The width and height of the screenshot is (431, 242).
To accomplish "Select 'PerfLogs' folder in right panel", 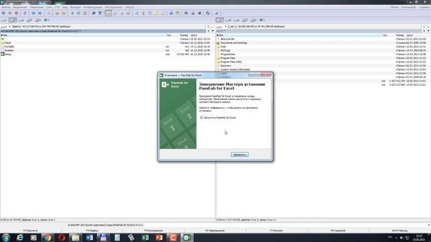I will [226, 50].
